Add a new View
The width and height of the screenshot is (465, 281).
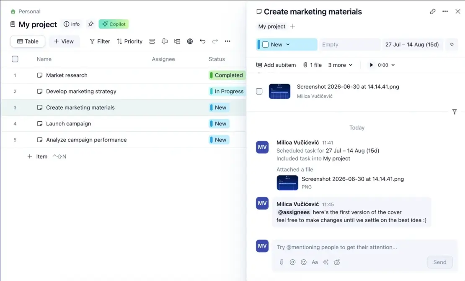click(64, 41)
